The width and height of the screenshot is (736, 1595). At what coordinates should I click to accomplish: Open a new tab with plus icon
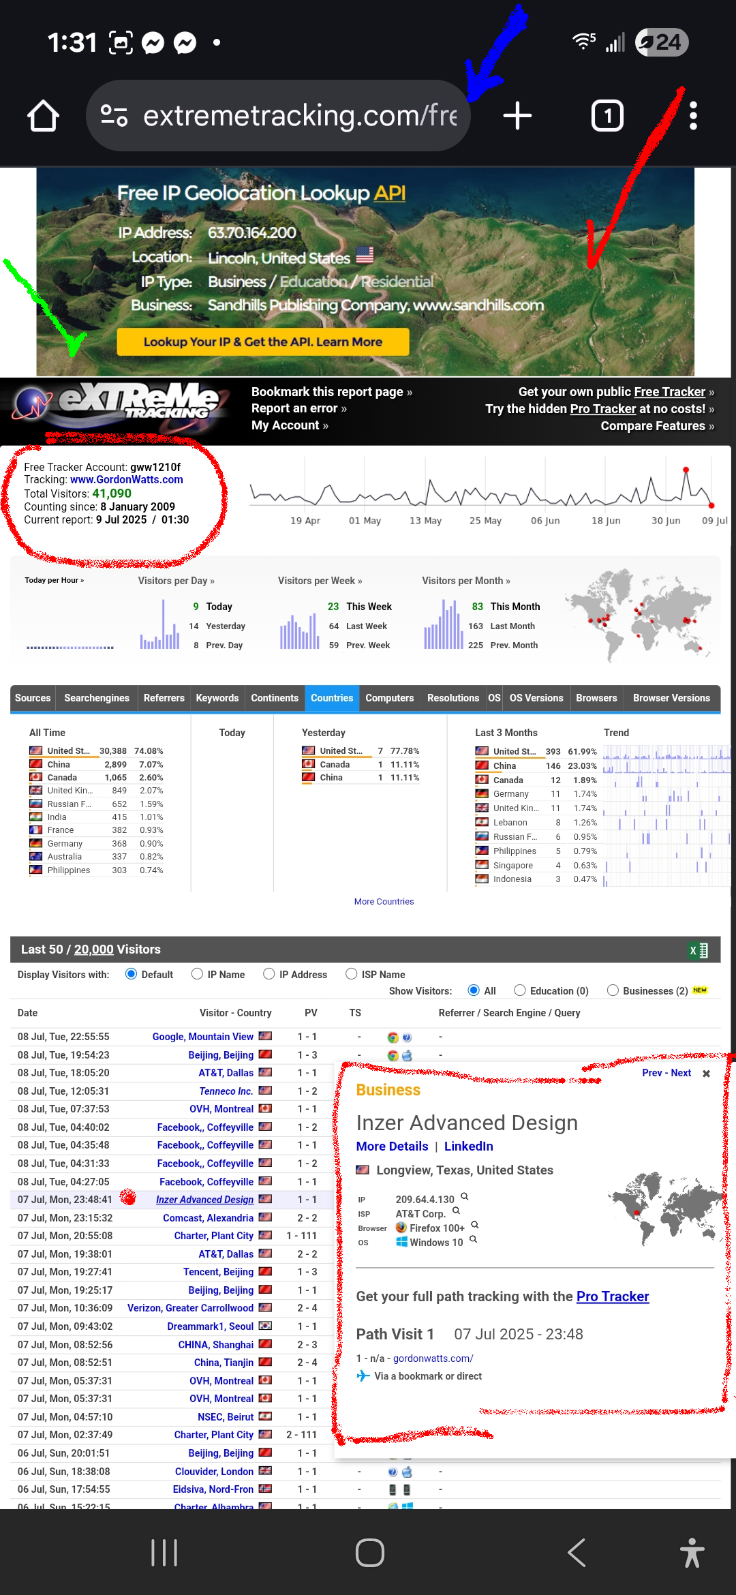click(517, 116)
